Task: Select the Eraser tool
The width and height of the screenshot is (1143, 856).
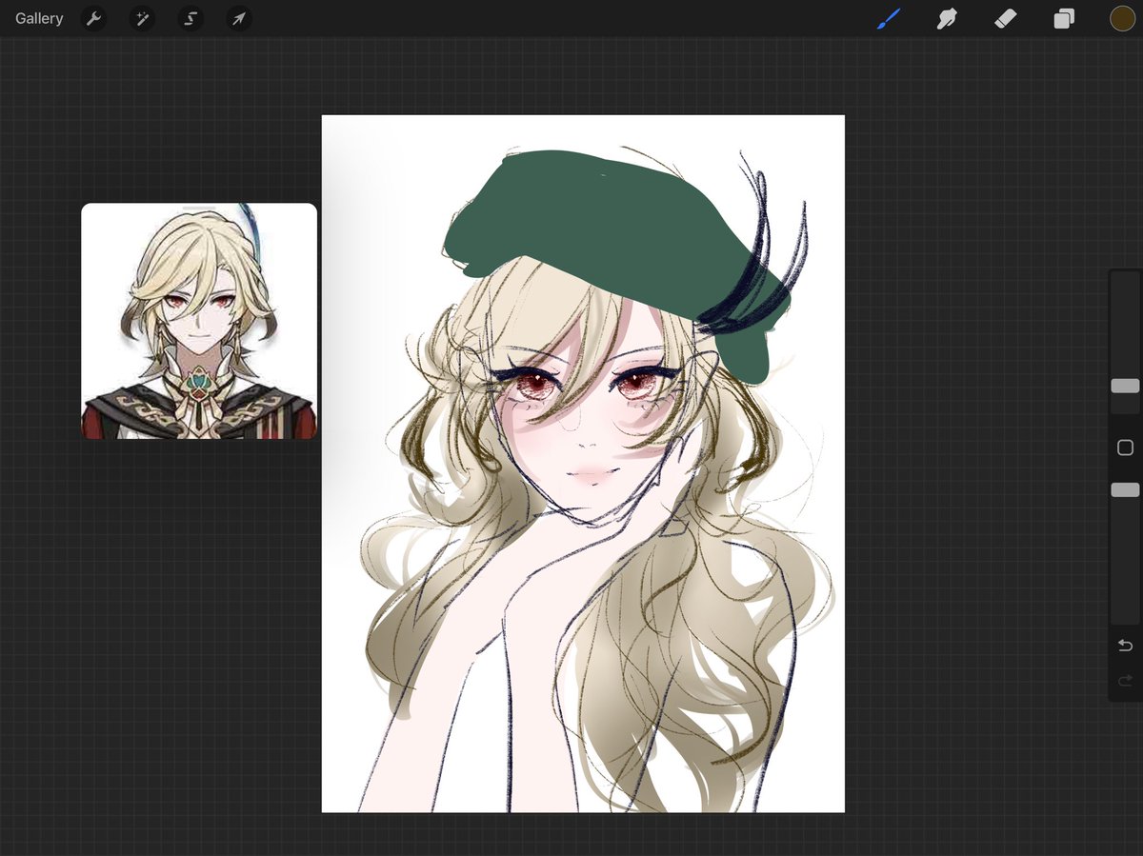Action: [1006, 18]
